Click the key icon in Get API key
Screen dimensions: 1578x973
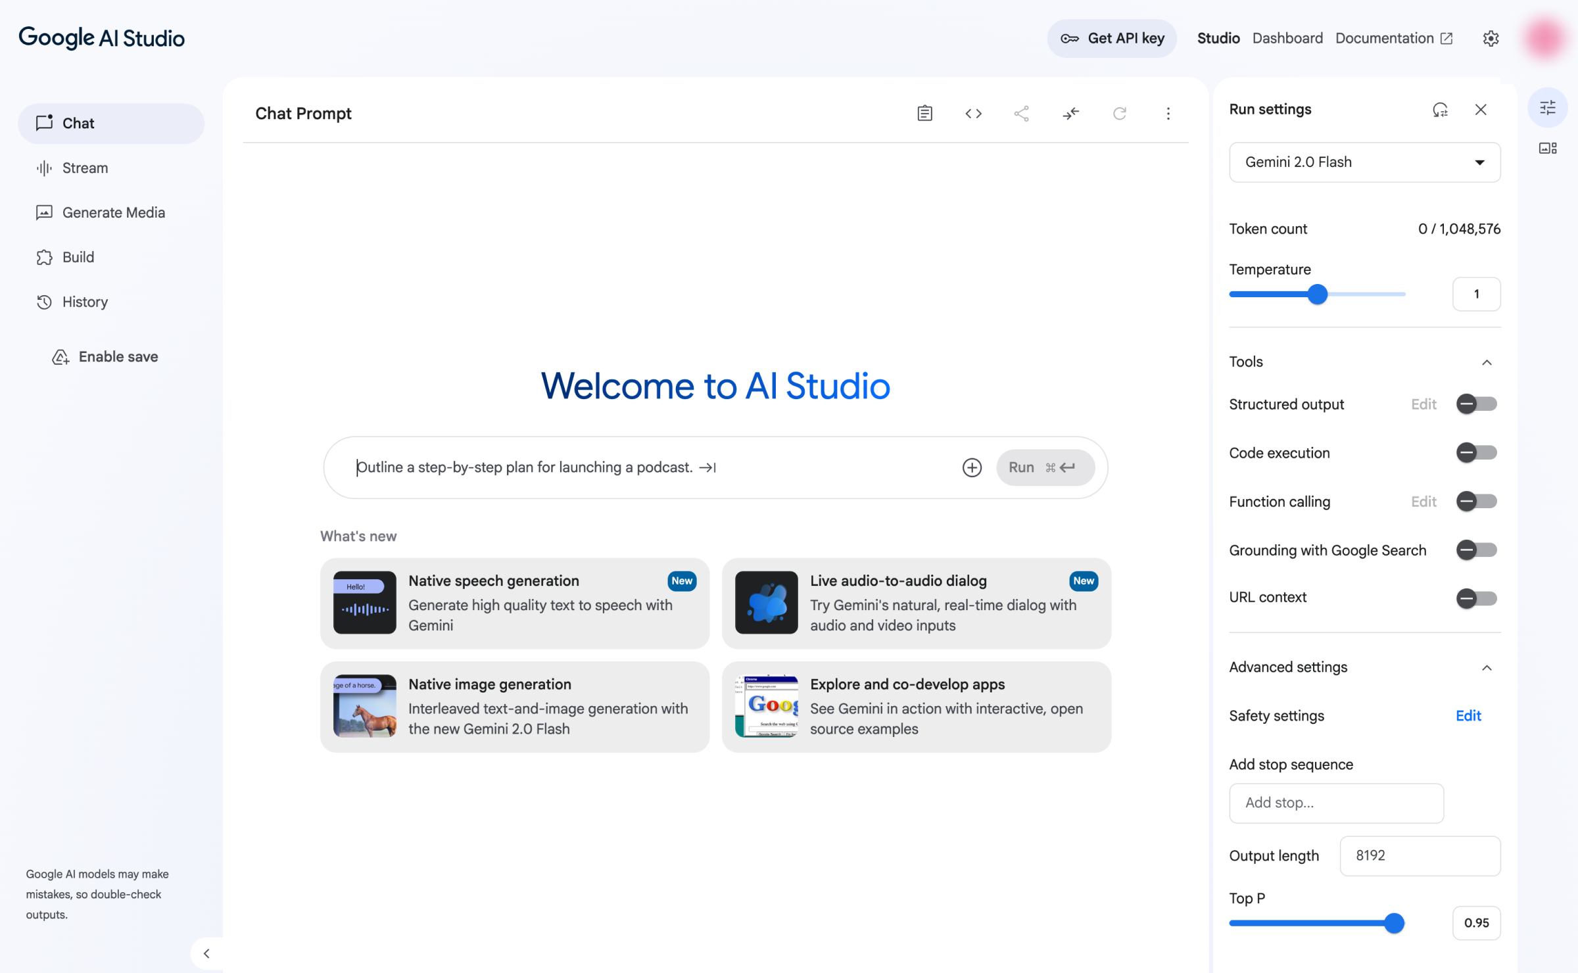pyautogui.click(x=1070, y=39)
